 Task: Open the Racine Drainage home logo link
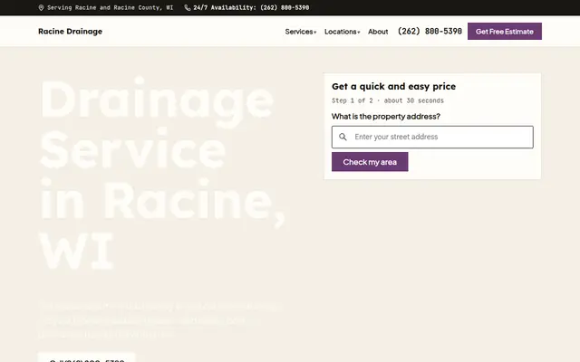click(x=71, y=32)
